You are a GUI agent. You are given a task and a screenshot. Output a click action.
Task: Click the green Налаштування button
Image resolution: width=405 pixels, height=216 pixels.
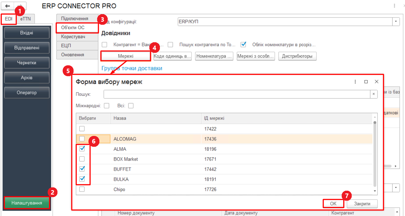27,203
